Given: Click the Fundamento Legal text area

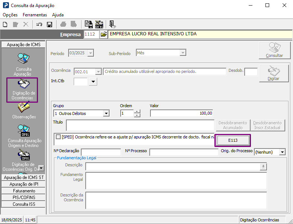Looking at the screenshot, I should pyautogui.click(x=176, y=181).
